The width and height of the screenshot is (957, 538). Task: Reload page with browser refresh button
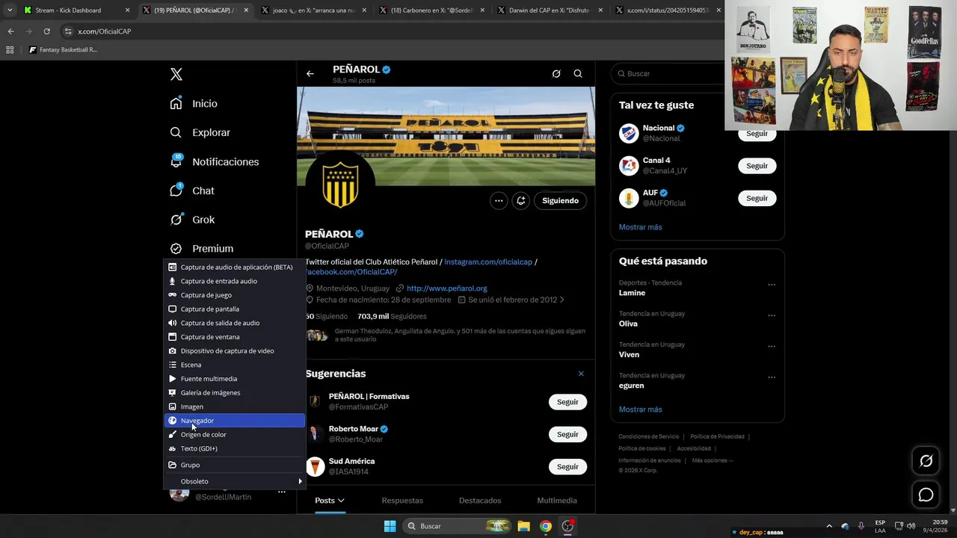click(46, 31)
